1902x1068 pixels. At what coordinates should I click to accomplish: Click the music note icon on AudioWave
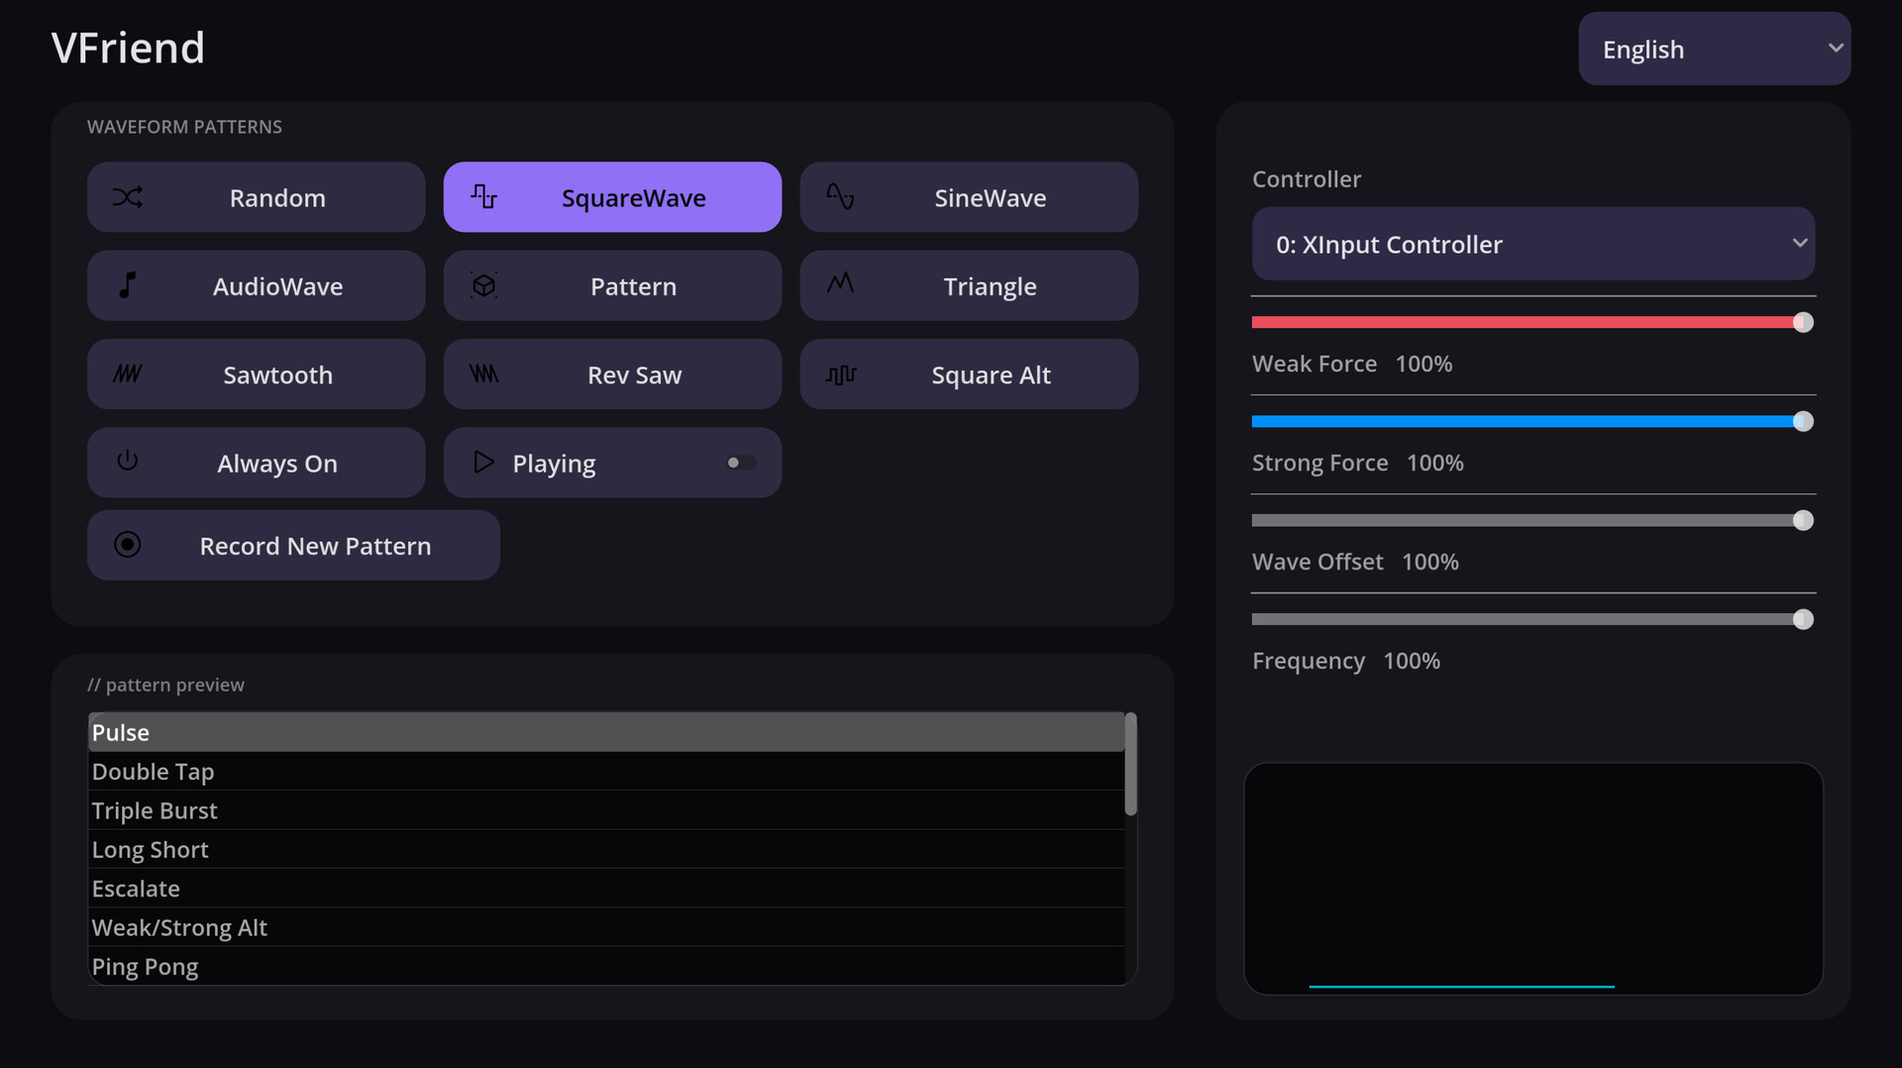point(128,285)
